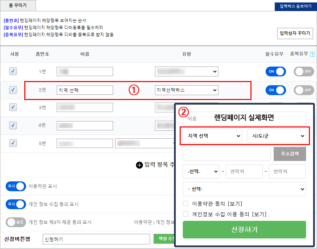Click the green 색상 수정 color button

(x=164, y=239)
